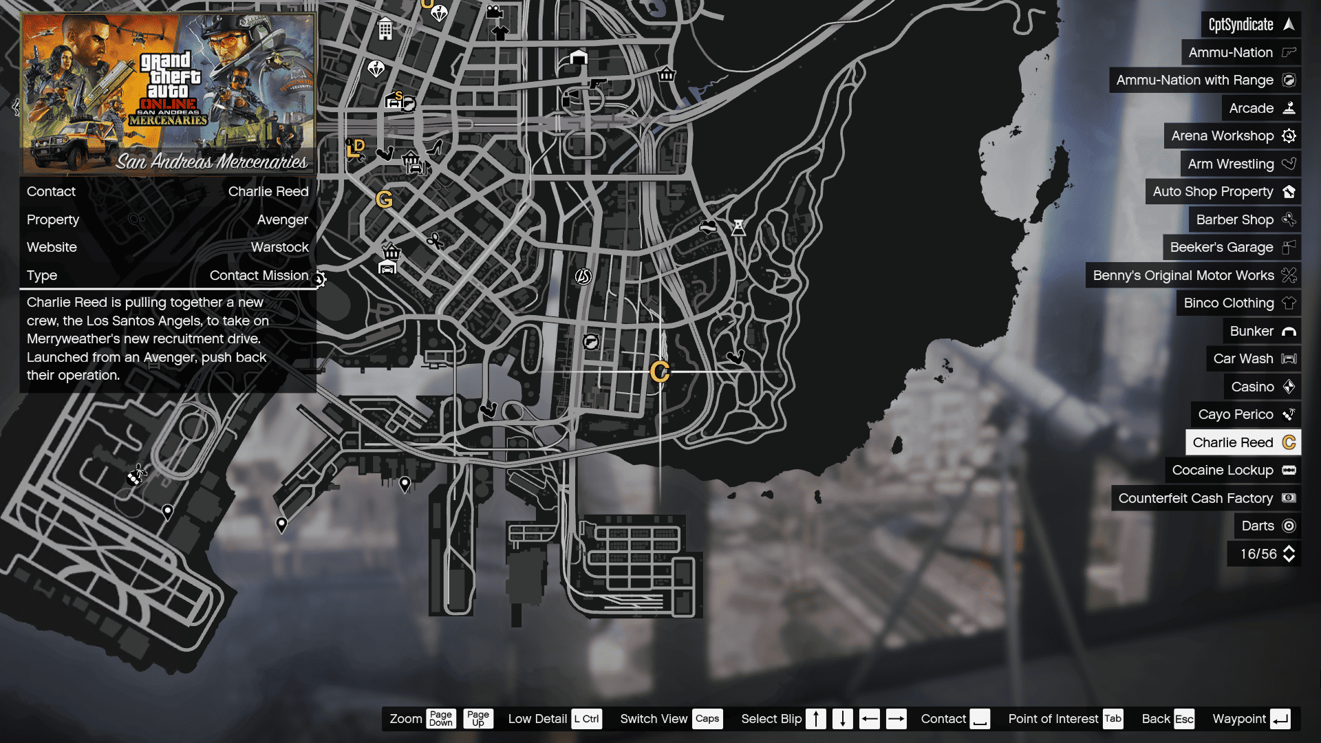The height and width of the screenshot is (743, 1321).
Task: Click the radio tower icon on the east side of the map
Action: pyautogui.click(x=738, y=229)
